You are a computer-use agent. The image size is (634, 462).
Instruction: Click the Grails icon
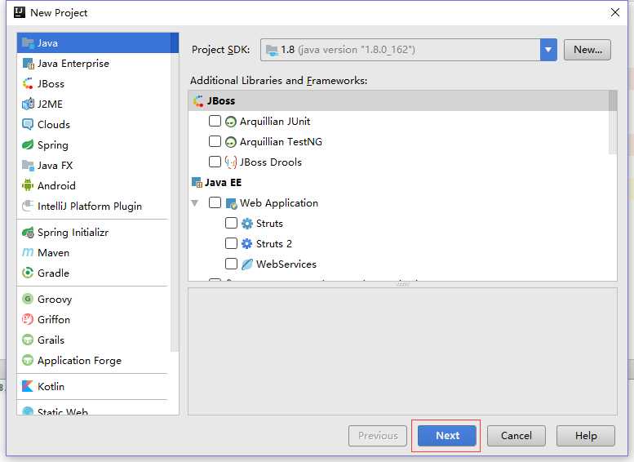tap(28, 340)
